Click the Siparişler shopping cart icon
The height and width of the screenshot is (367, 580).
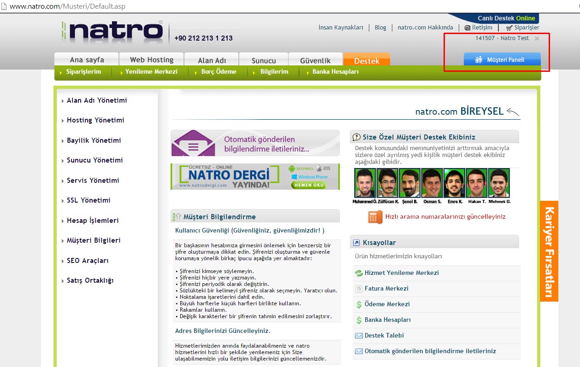pyautogui.click(x=509, y=28)
